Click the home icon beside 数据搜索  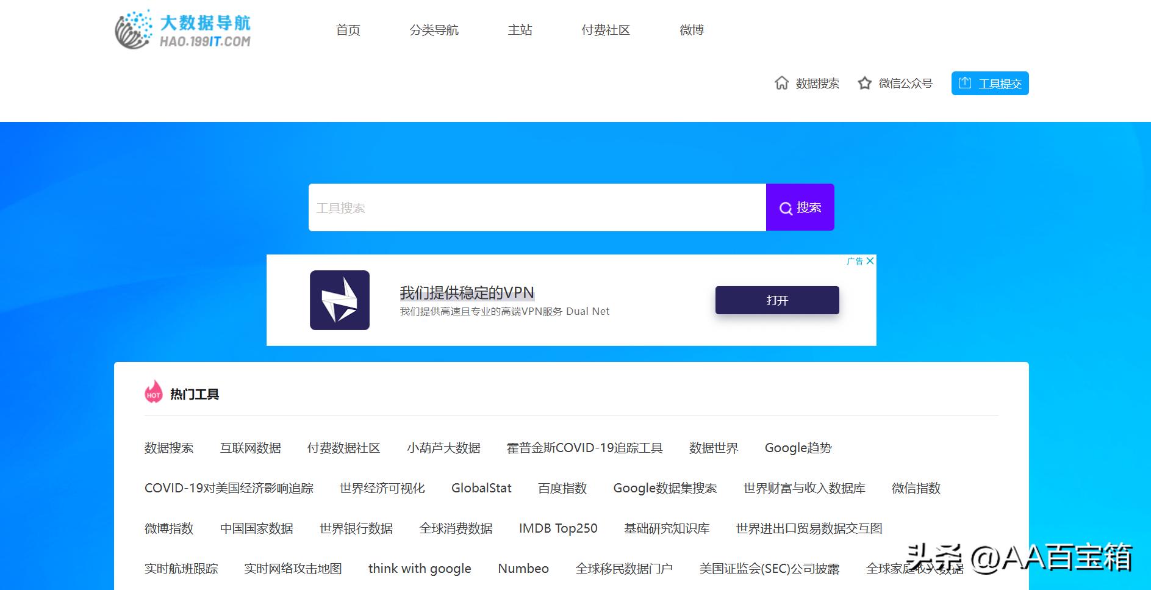(783, 83)
